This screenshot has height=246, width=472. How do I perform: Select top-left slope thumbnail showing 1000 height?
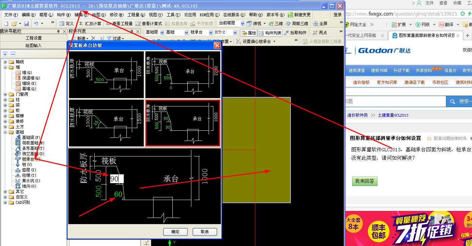(x=107, y=75)
